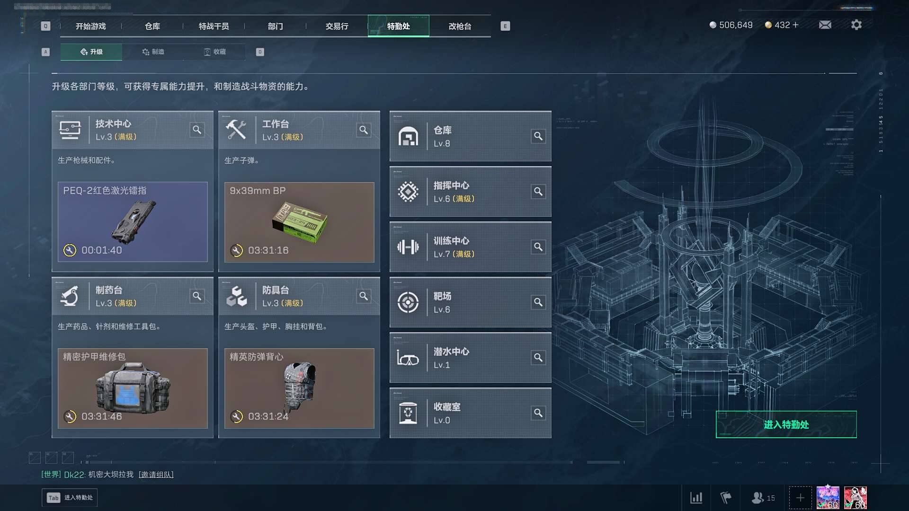Screen dimensions: 909x511
Task: Select the 精英防弹背心 production item
Action: (x=299, y=388)
